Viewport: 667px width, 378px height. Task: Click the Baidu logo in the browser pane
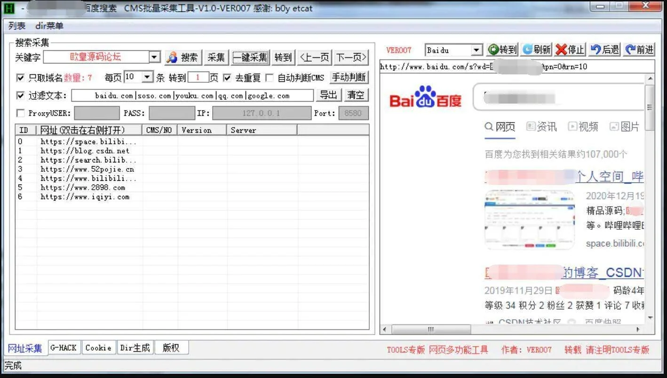coord(425,97)
